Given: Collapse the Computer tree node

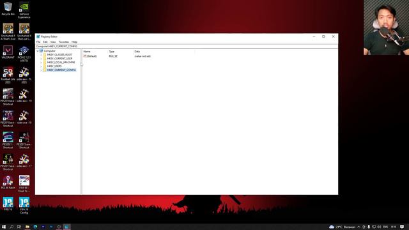Looking at the screenshot, I should [38, 51].
